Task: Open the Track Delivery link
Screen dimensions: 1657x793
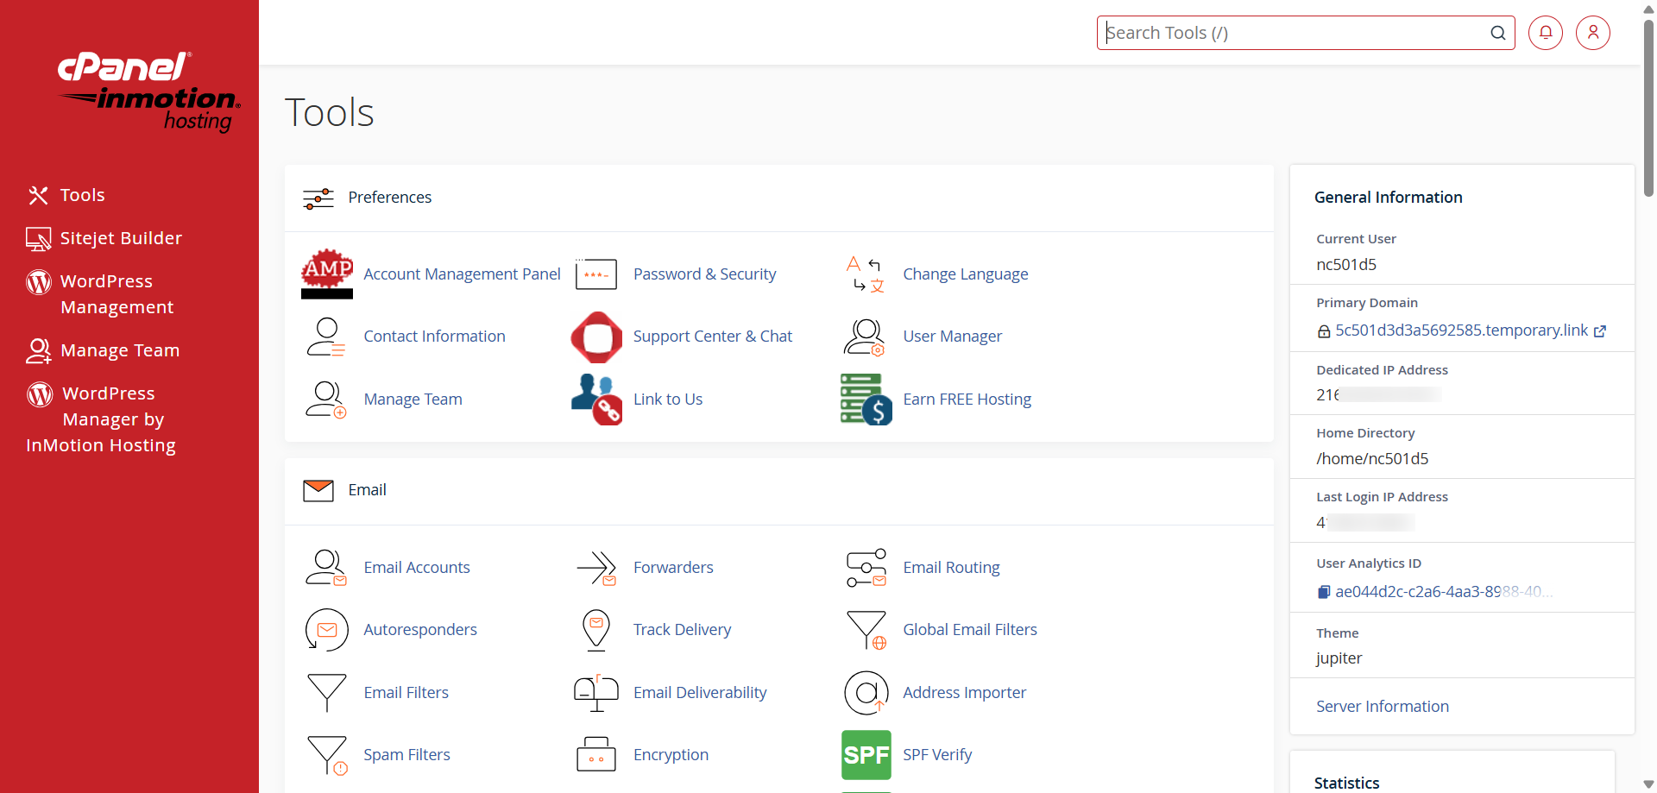Action: pos(682,630)
